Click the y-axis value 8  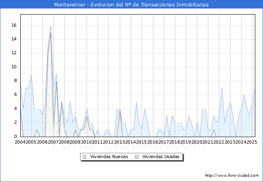point(15,81)
